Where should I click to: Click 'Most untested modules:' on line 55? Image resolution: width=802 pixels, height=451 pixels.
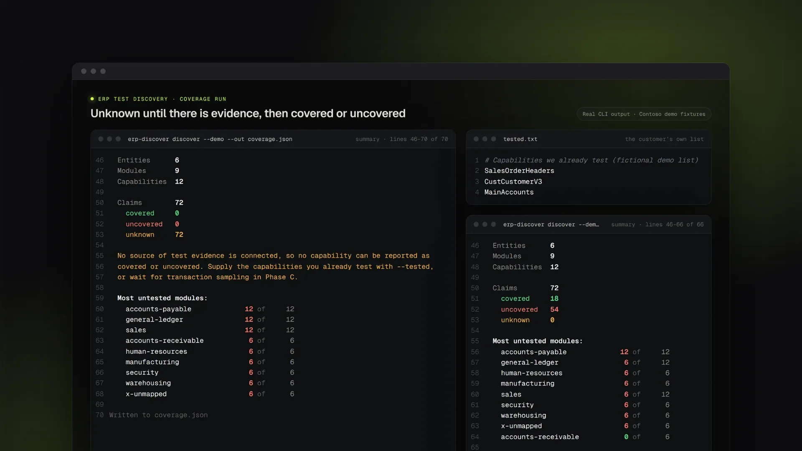538,341
